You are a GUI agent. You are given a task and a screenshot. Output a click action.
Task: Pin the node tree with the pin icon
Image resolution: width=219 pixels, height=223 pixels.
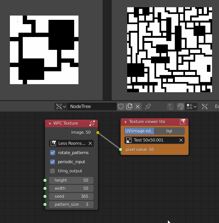click(148, 106)
